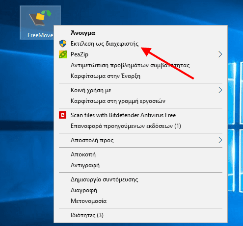Select Αποκοπή menu entry
The height and width of the screenshot is (226, 243).
tap(140, 154)
